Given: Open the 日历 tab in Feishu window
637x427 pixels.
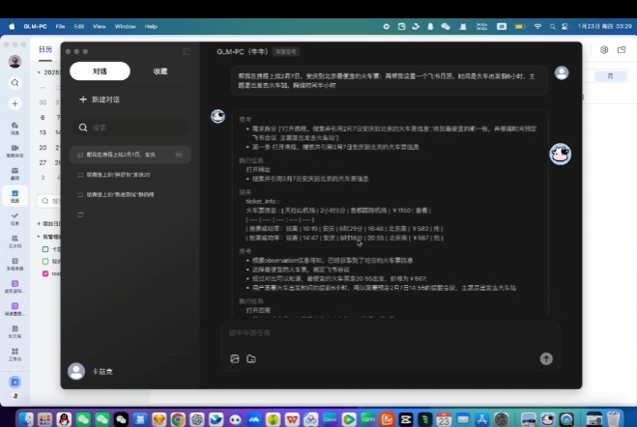Looking at the screenshot, I should pyautogui.click(x=45, y=49).
